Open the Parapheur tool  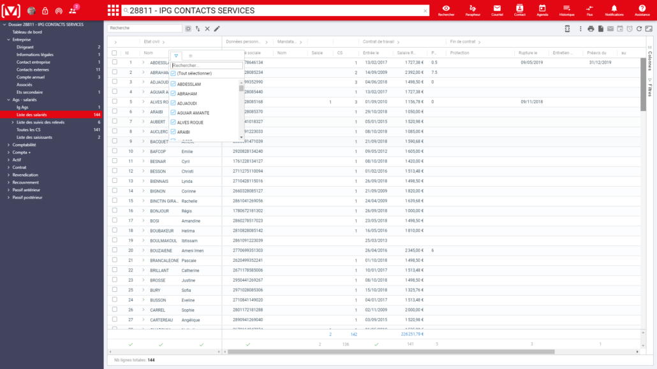click(473, 10)
